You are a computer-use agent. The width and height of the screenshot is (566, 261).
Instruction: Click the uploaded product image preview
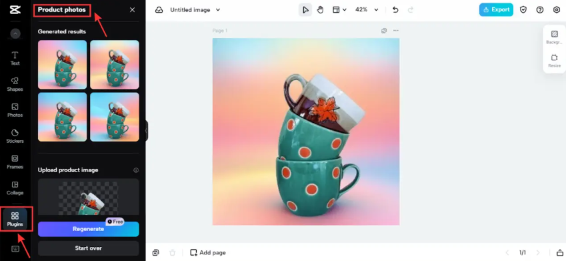(x=89, y=197)
